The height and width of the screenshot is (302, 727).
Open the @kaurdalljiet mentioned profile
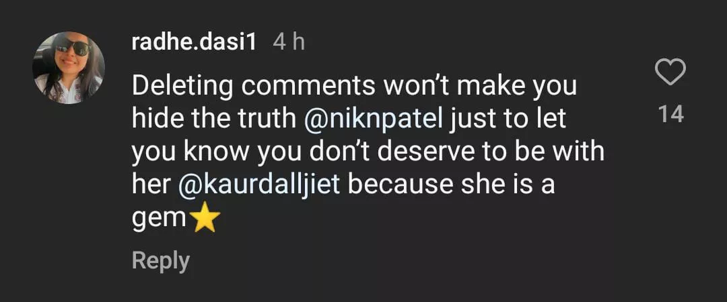(x=260, y=185)
